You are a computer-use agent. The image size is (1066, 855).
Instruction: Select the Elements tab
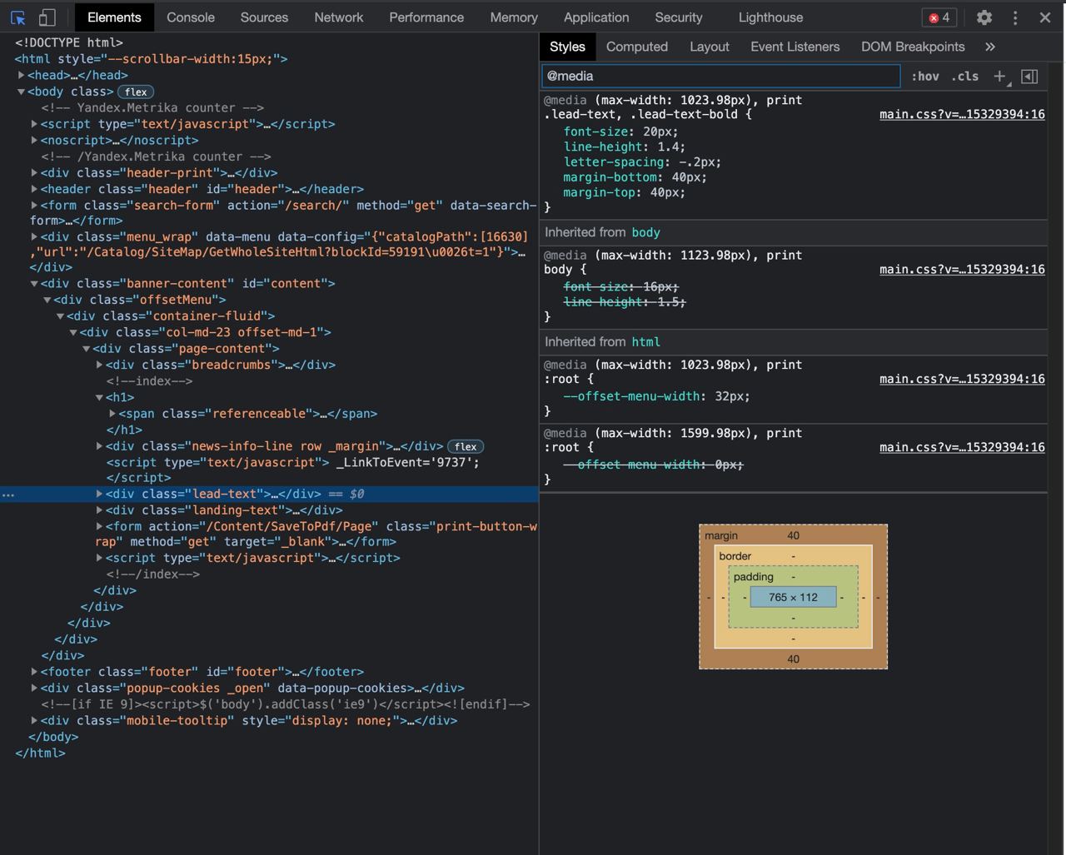(x=114, y=17)
